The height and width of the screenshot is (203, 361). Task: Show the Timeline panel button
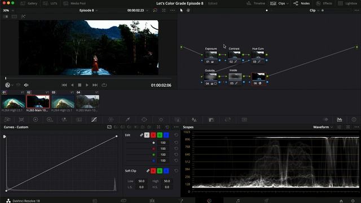[x=256, y=3]
